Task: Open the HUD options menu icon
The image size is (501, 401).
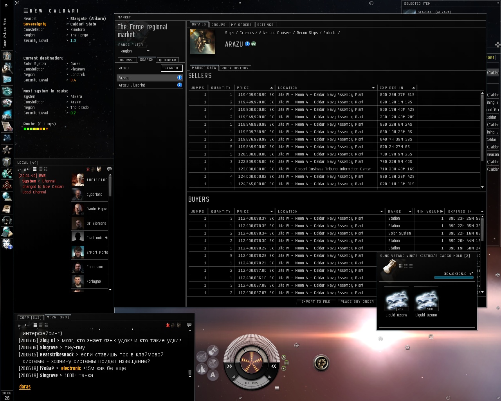Action: pyautogui.click(x=277, y=388)
